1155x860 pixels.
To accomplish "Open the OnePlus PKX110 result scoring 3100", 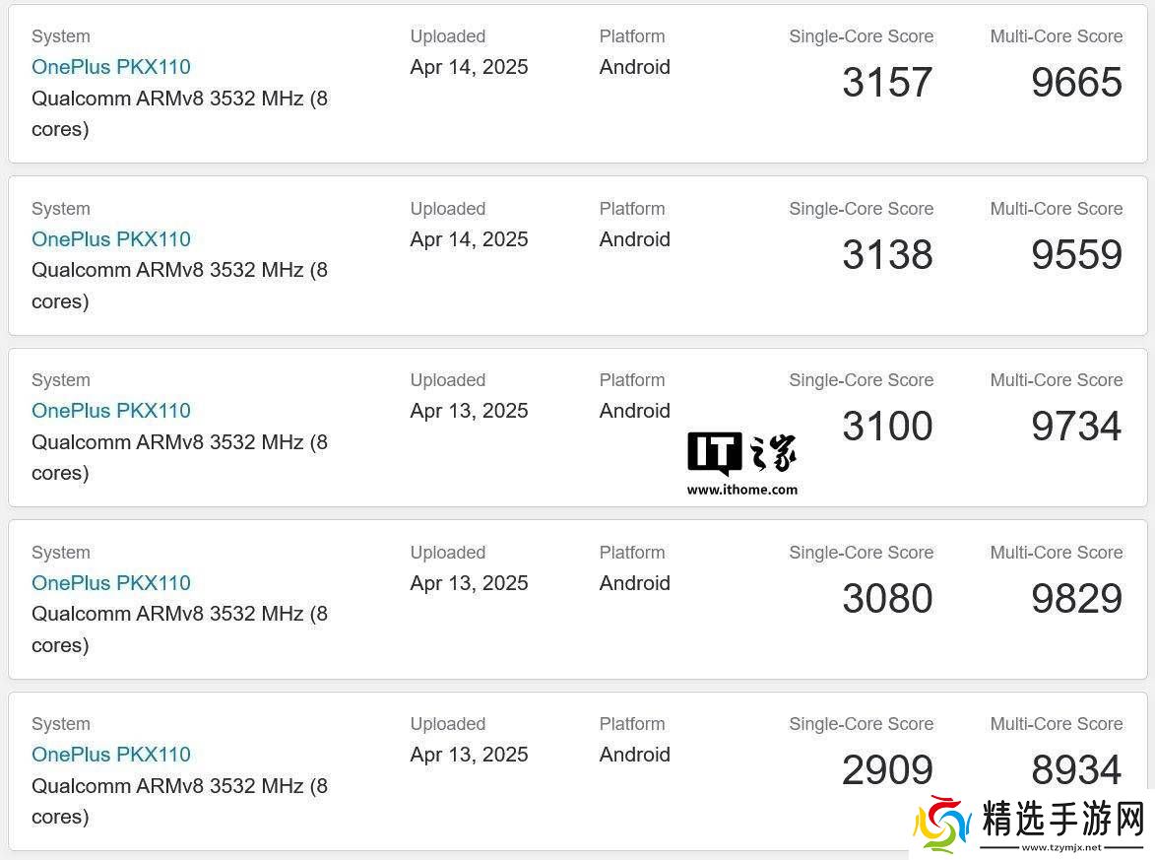I will (111, 411).
